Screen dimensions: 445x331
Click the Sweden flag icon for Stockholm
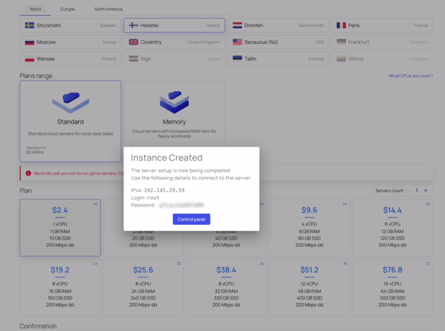30,26
